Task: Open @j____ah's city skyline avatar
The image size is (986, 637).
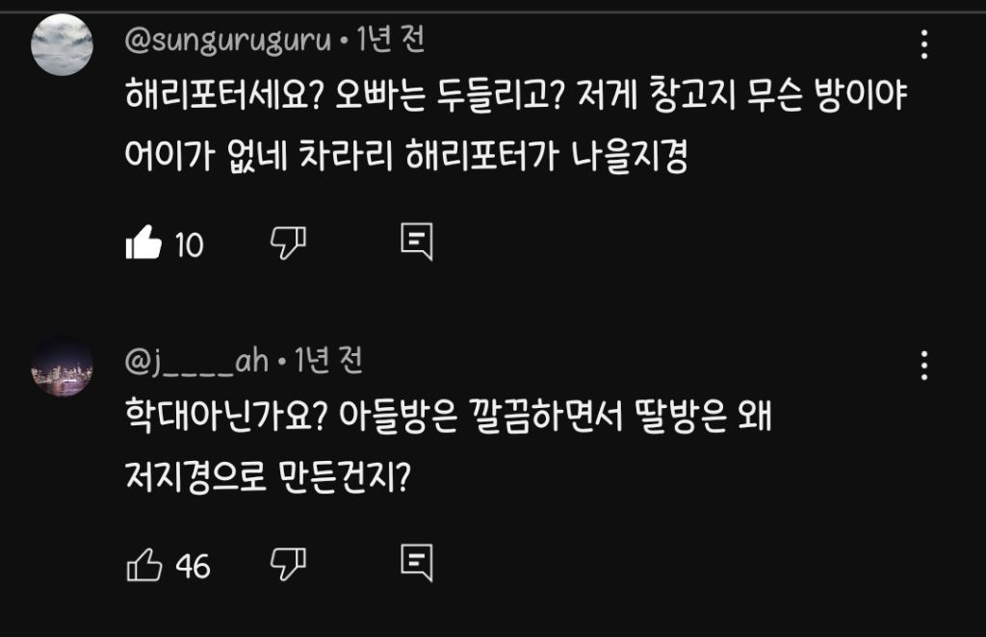Action: pyautogui.click(x=62, y=366)
